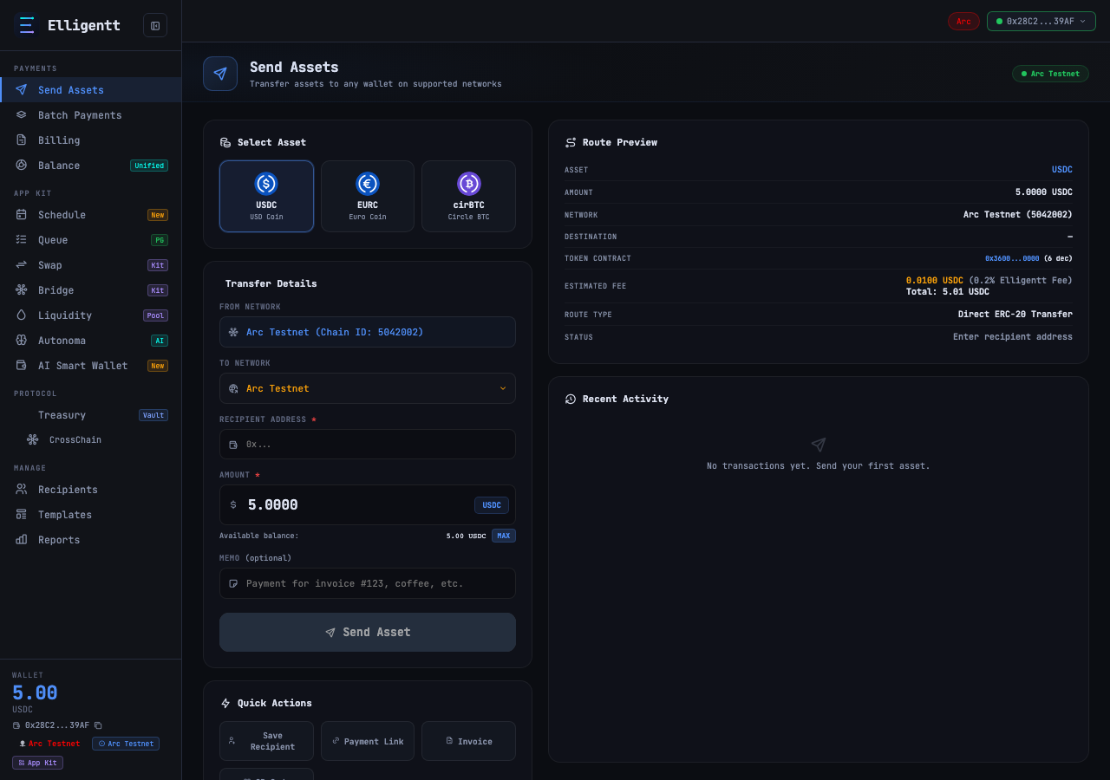Image resolution: width=1110 pixels, height=780 pixels.
Task: Click the CrossChain icon in sidebar
Action: [33, 439]
